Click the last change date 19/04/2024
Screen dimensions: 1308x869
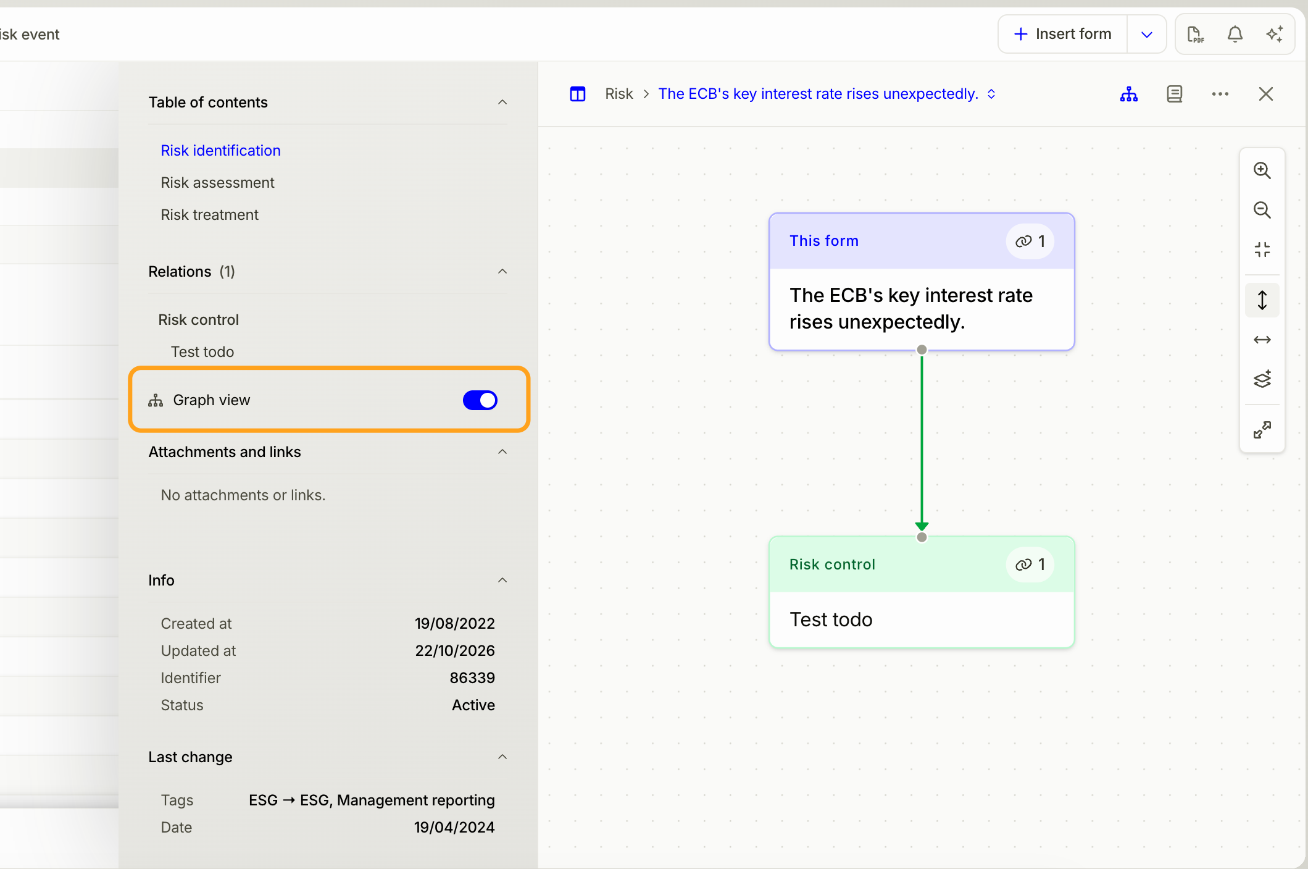coord(454,828)
